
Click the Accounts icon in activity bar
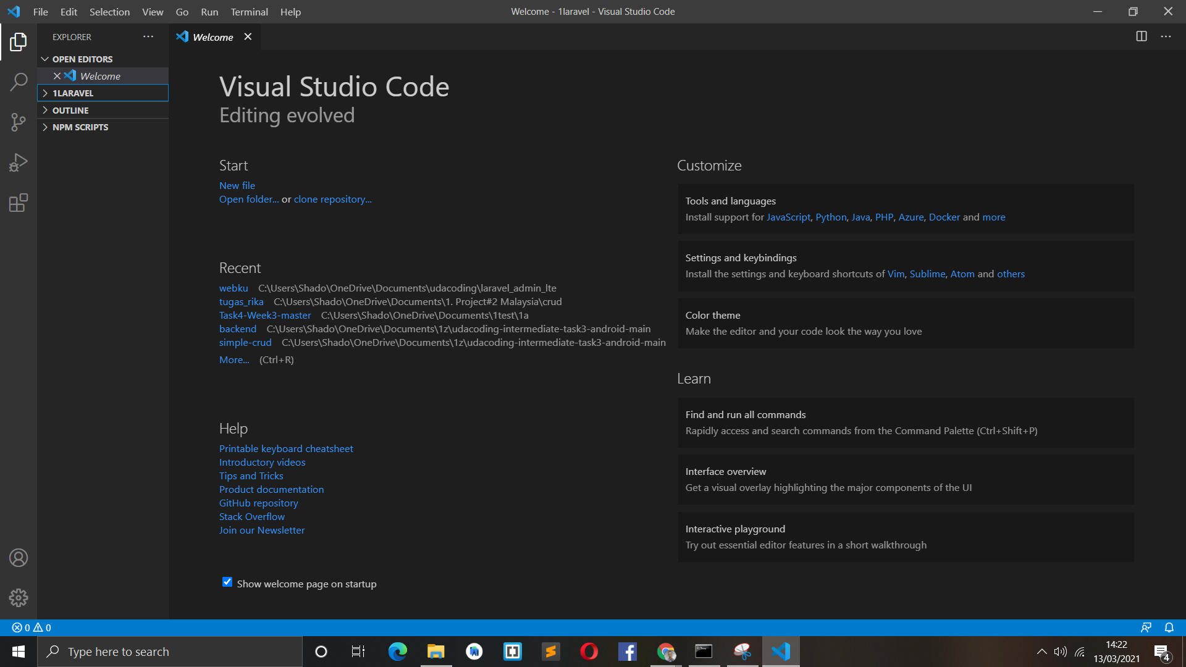(18, 558)
